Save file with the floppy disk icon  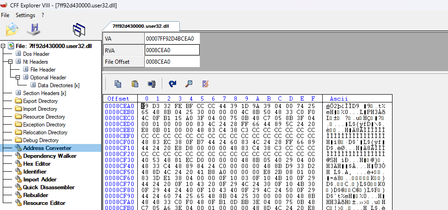tap(34, 30)
